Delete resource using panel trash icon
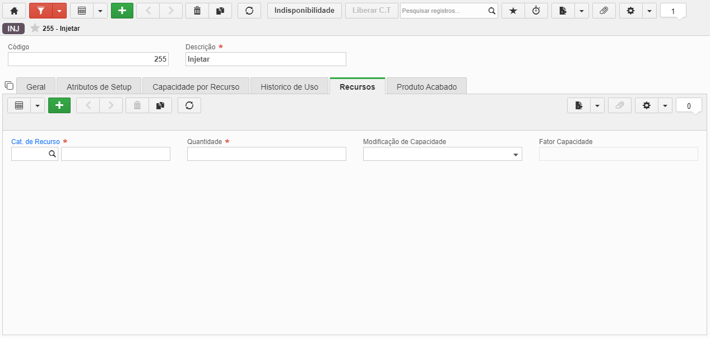Image resolution: width=710 pixels, height=338 pixels. (x=137, y=105)
